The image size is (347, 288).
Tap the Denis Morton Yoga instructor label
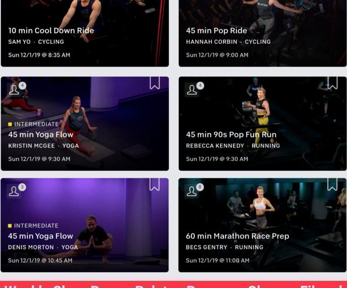(x=43, y=247)
